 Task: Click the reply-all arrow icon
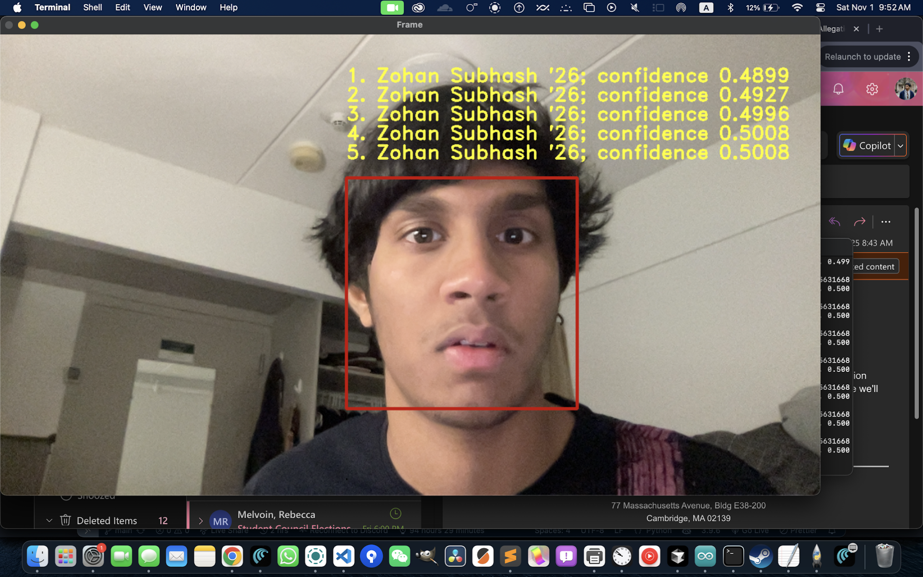834,222
